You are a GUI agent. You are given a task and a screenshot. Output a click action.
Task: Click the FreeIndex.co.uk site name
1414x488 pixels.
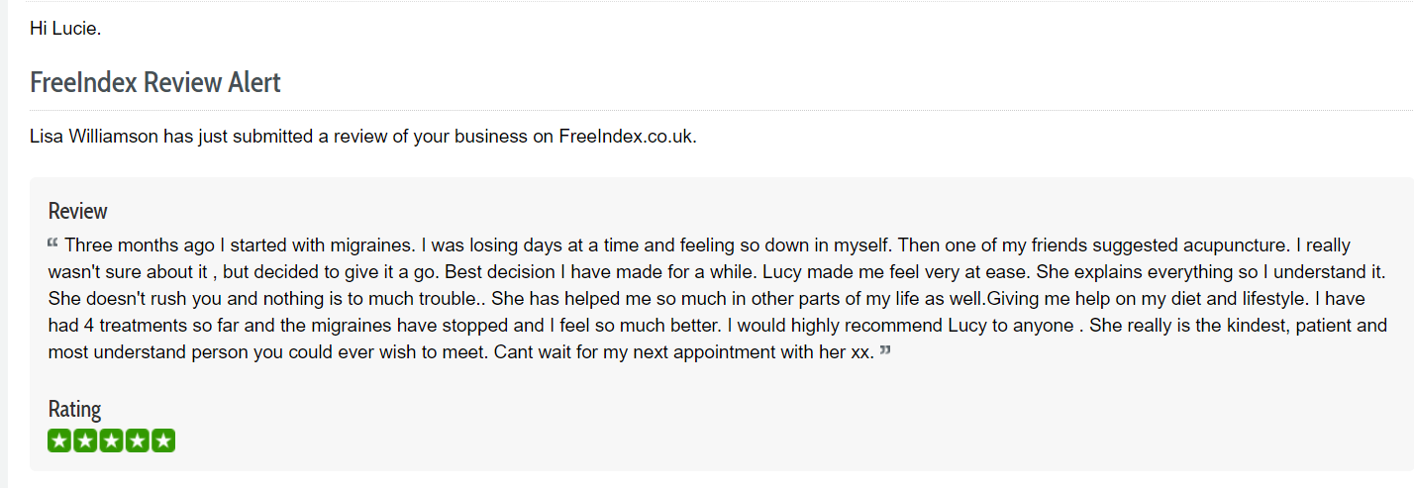[x=626, y=137]
